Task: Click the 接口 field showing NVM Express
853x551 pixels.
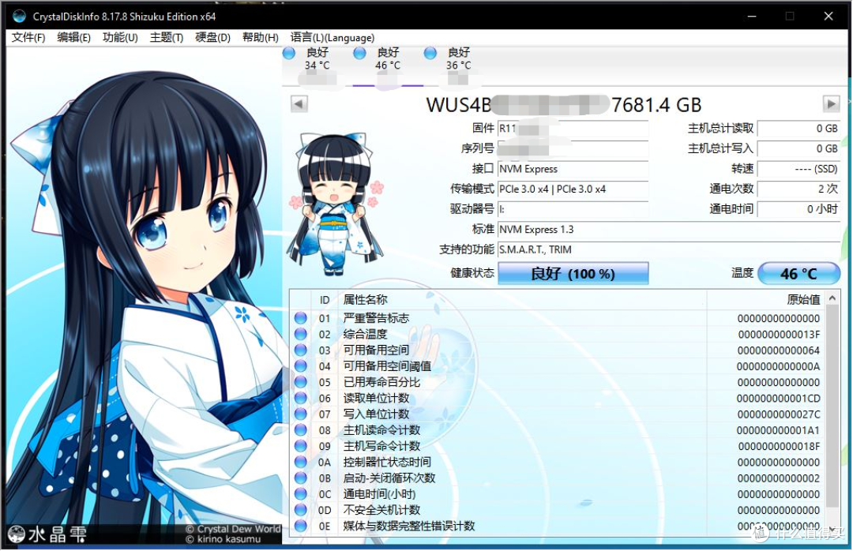Action: [573, 169]
